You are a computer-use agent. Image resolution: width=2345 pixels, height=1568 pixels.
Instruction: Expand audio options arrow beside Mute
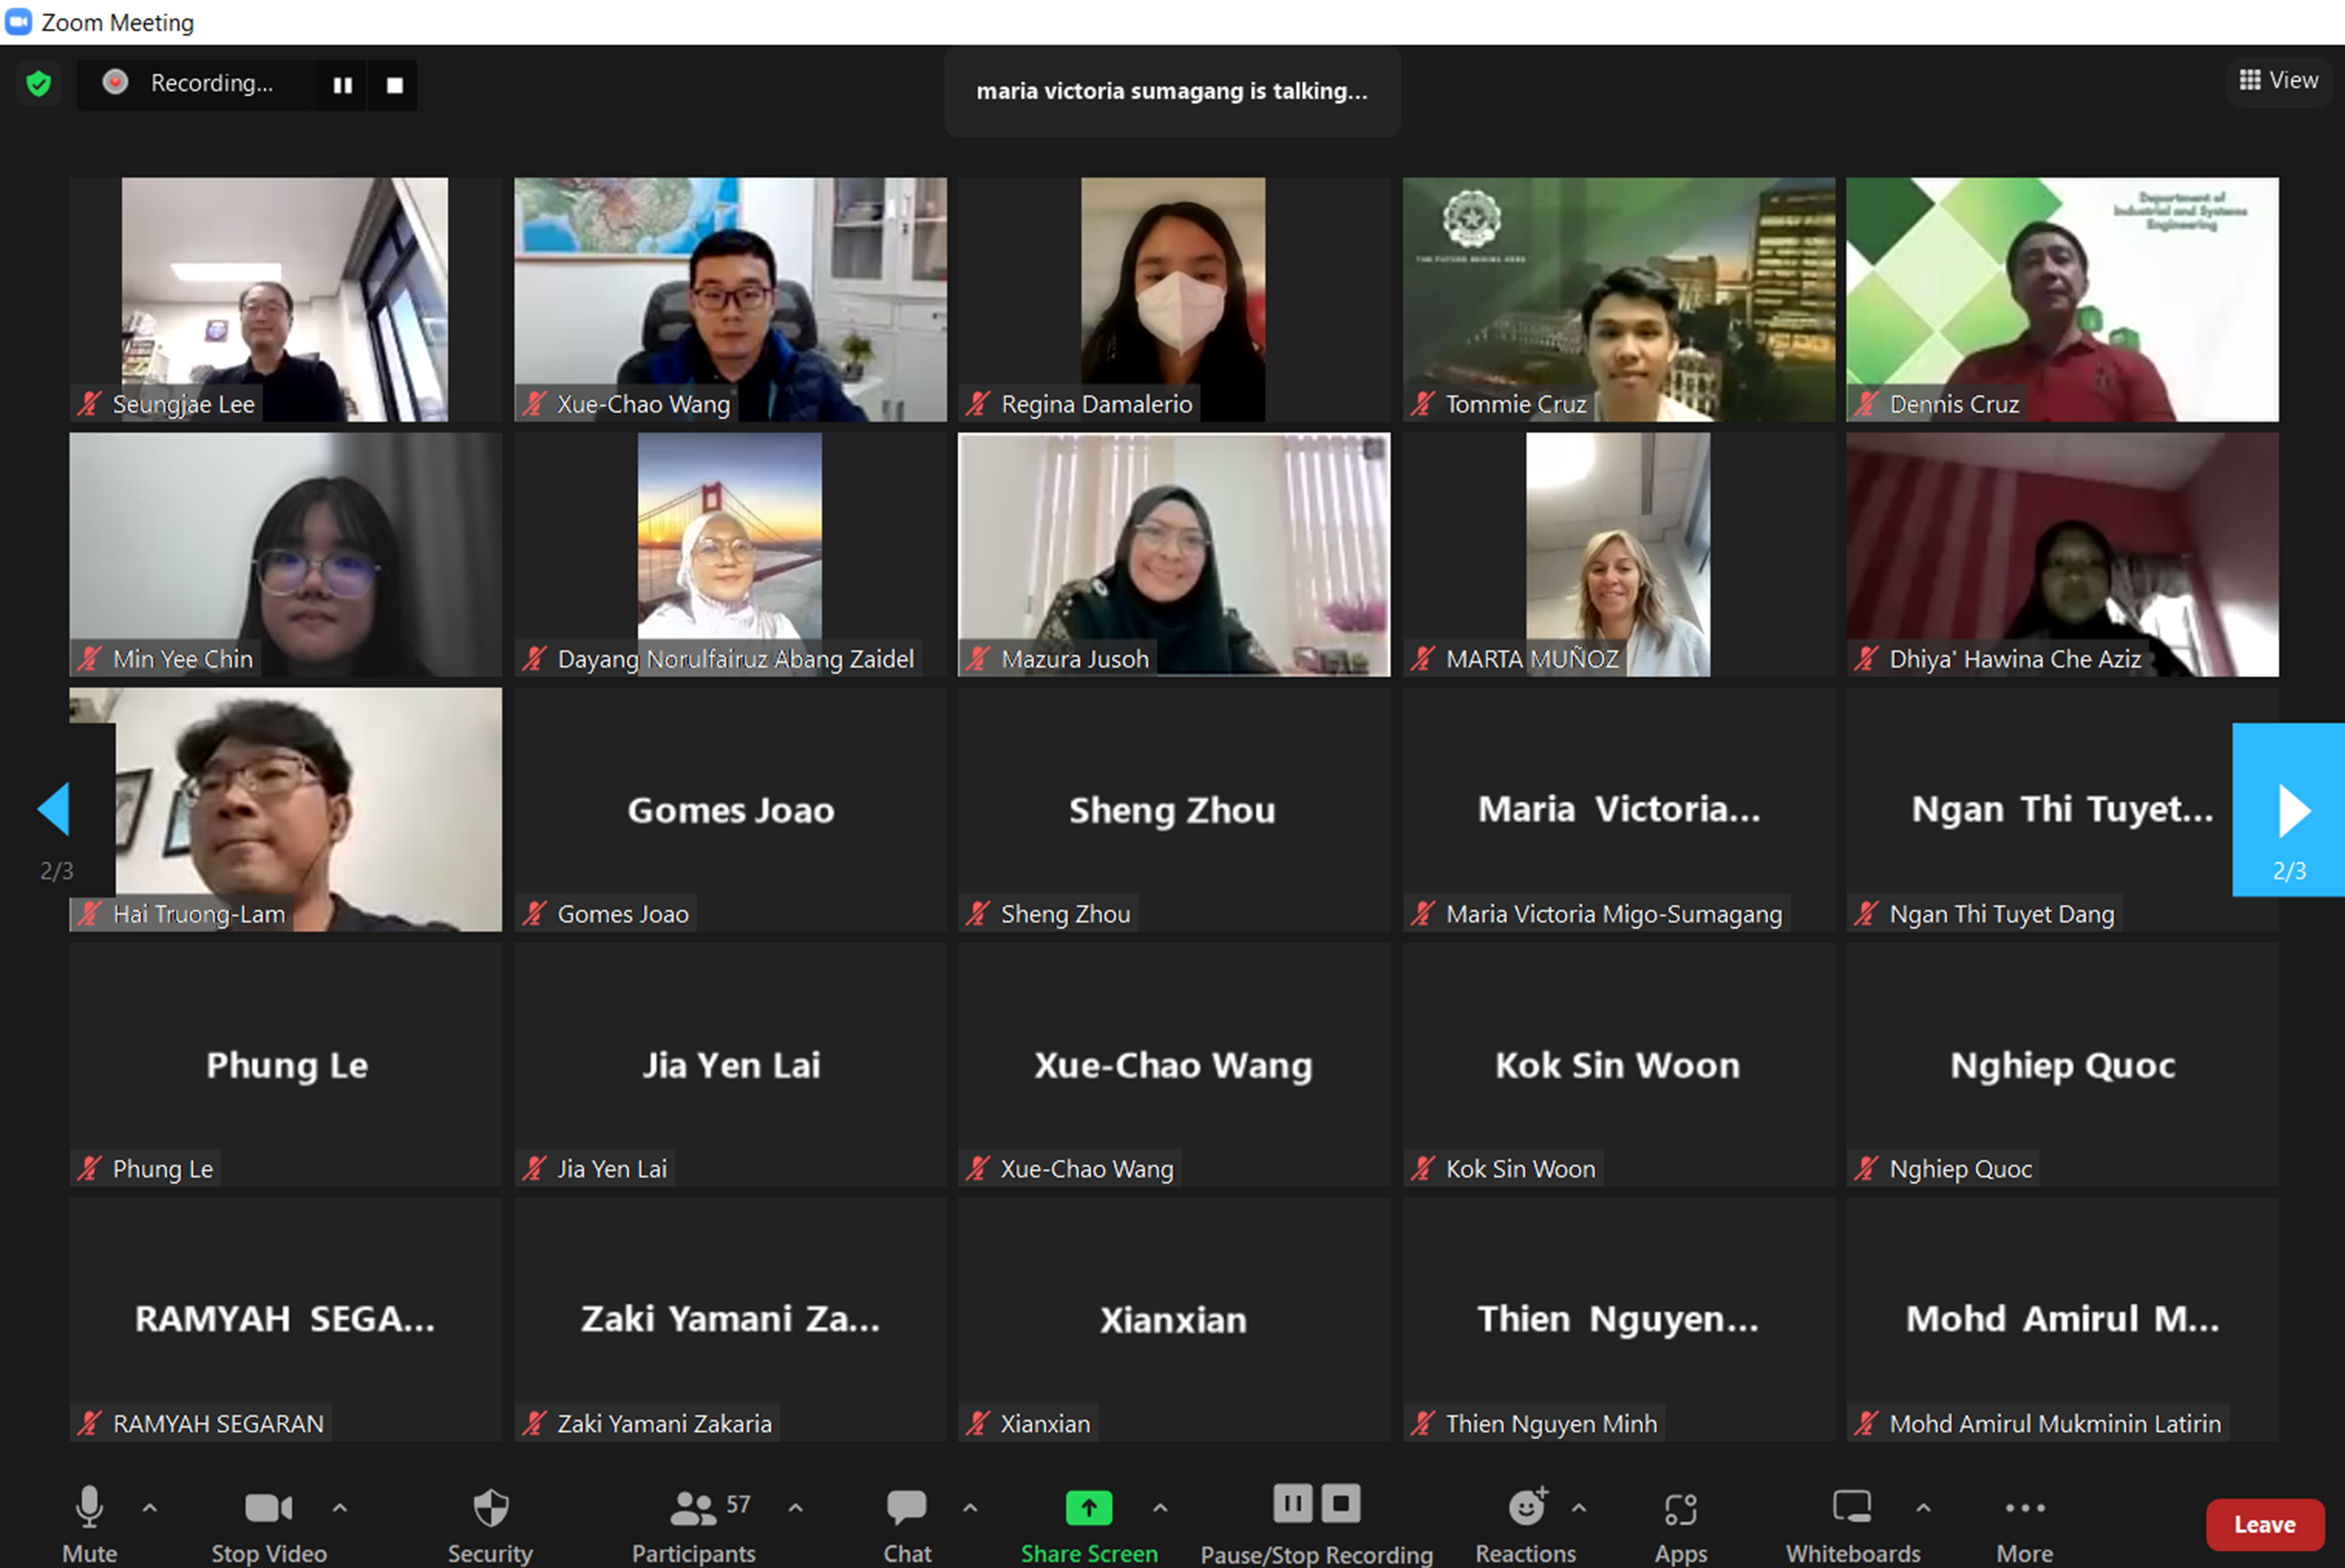coord(150,1507)
